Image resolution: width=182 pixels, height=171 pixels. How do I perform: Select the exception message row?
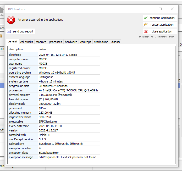pyautogui.click(x=54, y=157)
